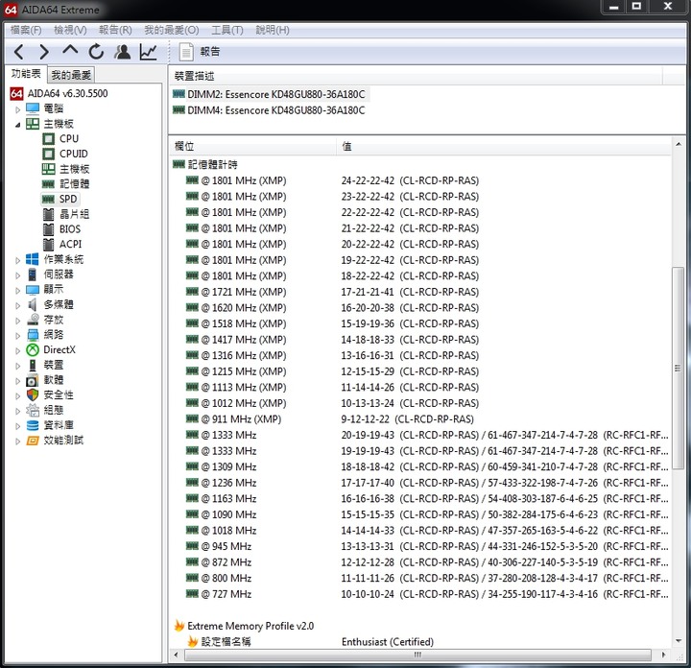Expand the 多媒體 node arrow
The image size is (691, 668).
(17, 305)
